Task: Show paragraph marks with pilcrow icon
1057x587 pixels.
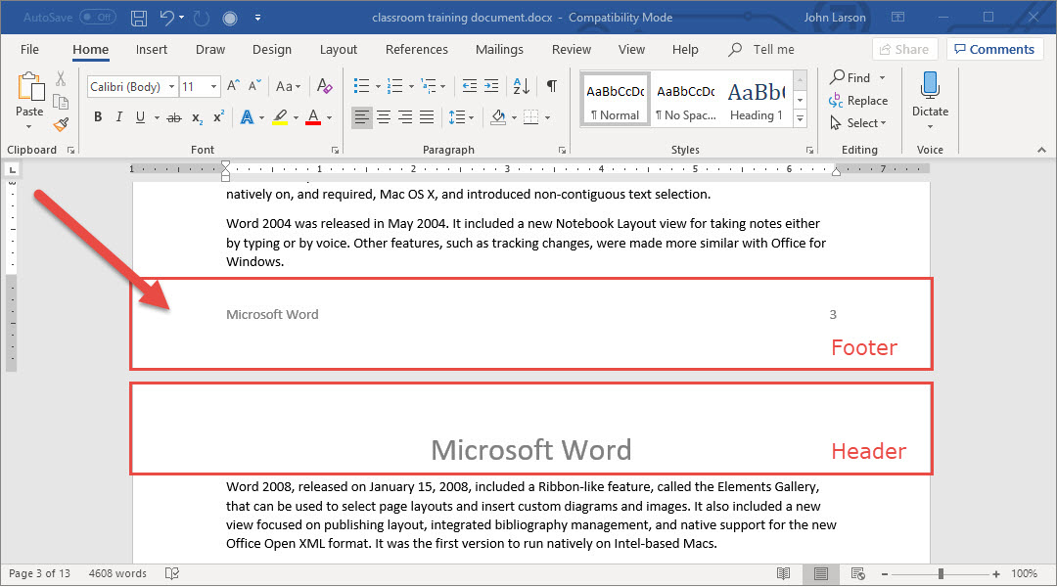Action: (552, 86)
